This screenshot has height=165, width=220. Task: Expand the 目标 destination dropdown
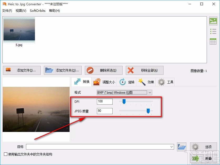(172, 147)
